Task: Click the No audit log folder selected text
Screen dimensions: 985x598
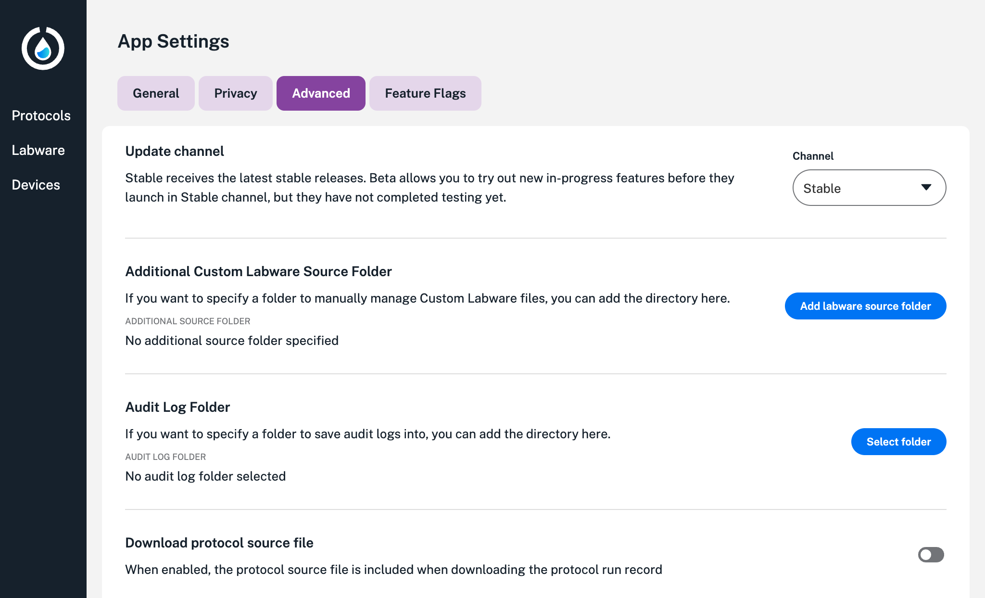Action: point(205,476)
